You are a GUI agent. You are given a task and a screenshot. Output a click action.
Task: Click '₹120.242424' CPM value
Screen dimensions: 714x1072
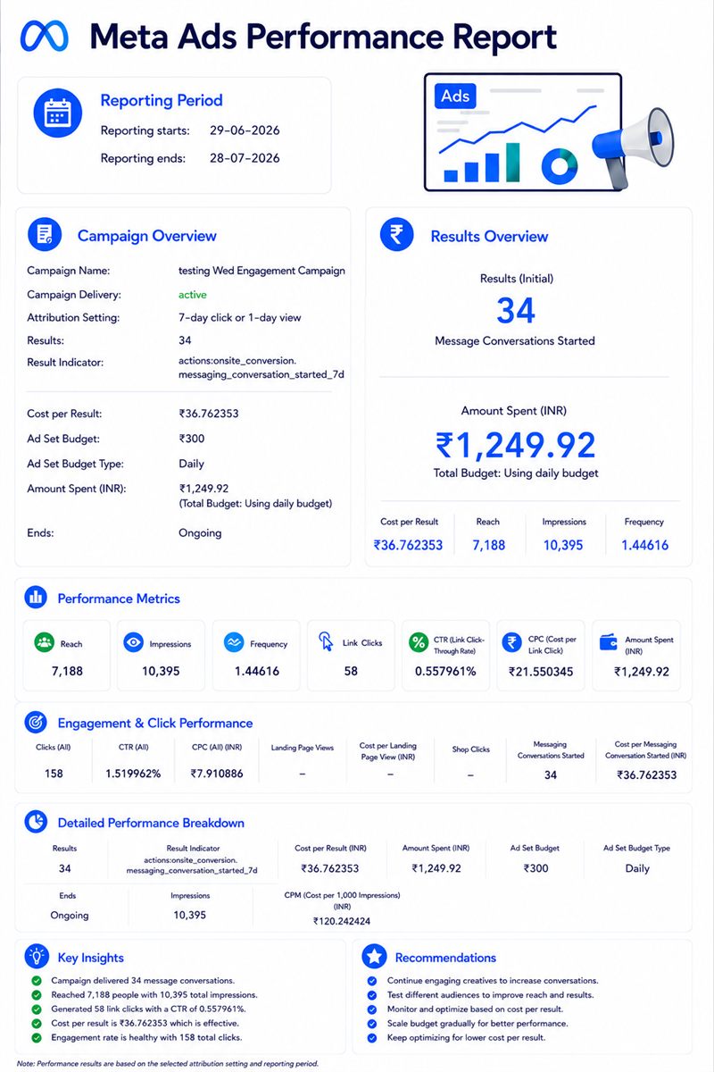(x=342, y=921)
